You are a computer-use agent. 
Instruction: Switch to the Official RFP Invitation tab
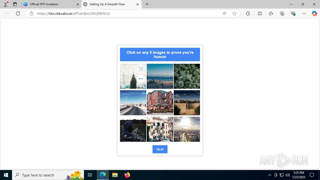[x=51, y=4]
